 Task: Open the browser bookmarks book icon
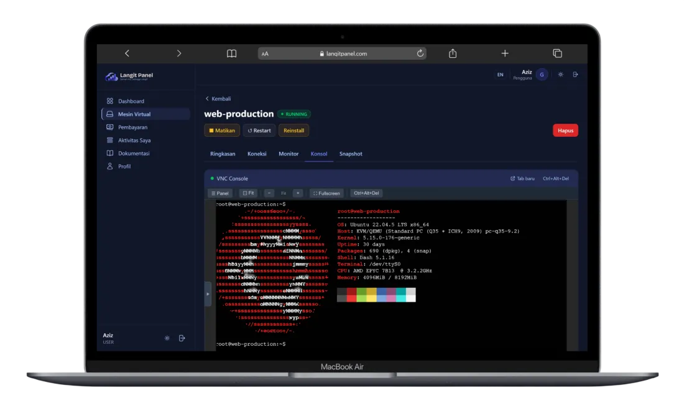[x=232, y=53]
